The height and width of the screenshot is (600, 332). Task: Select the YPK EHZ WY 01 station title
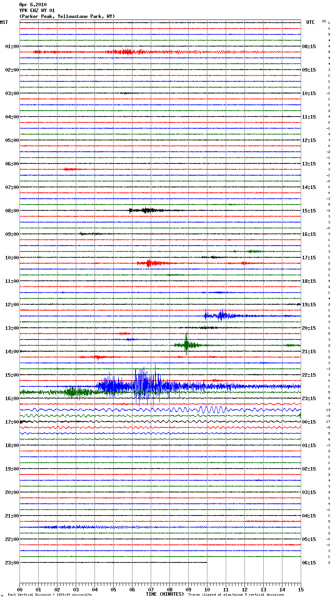click(x=37, y=11)
